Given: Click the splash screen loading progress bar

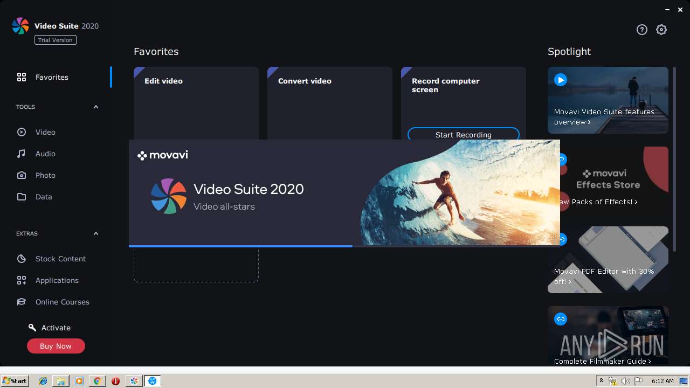Looking at the screenshot, I should [x=344, y=246].
